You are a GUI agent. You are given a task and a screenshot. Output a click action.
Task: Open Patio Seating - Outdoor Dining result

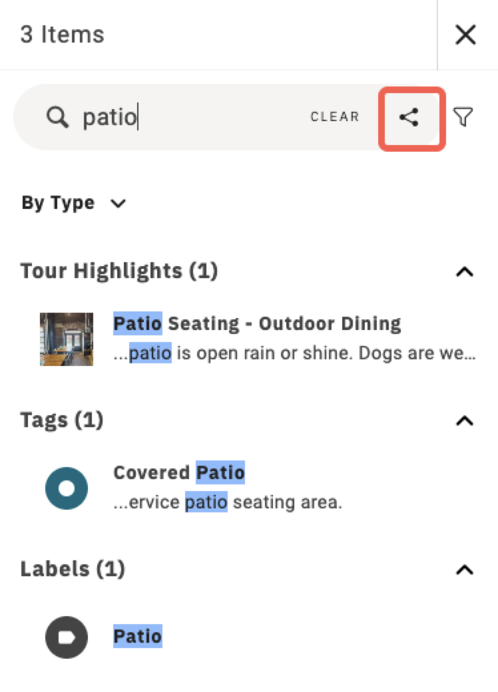click(x=257, y=323)
